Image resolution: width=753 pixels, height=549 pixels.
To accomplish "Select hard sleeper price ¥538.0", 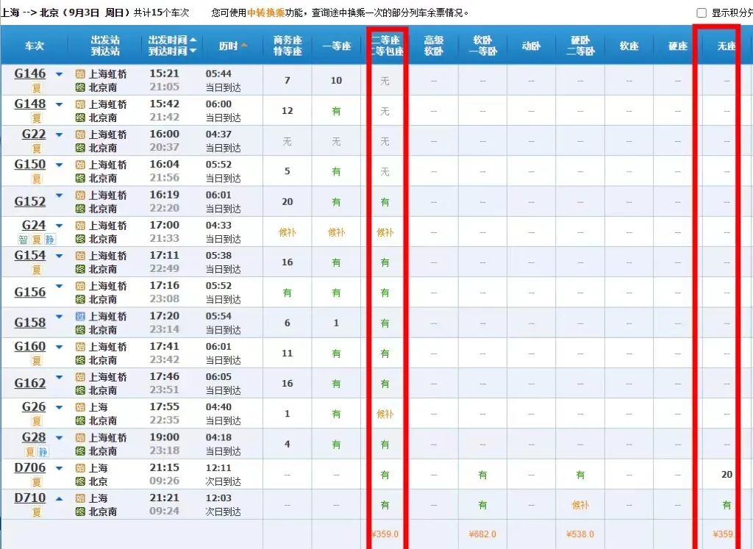I will [x=580, y=534].
